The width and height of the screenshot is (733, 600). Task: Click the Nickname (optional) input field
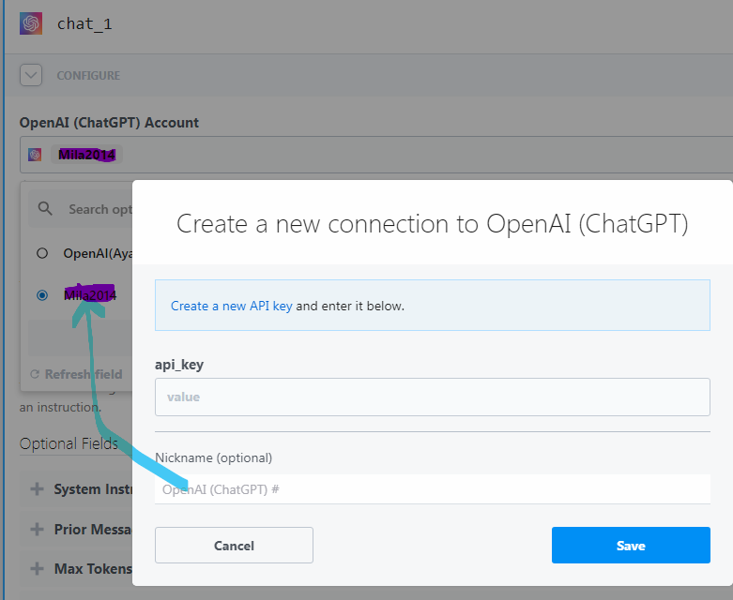point(433,488)
